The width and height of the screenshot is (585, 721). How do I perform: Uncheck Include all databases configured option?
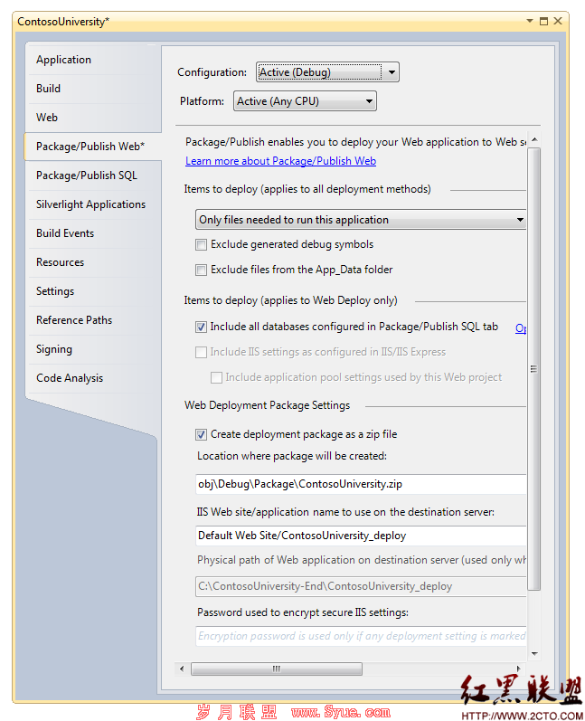pyautogui.click(x=201, y=327)
